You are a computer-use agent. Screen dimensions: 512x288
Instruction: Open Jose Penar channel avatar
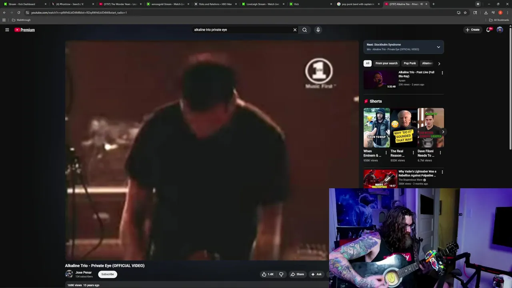pos(69,274)
